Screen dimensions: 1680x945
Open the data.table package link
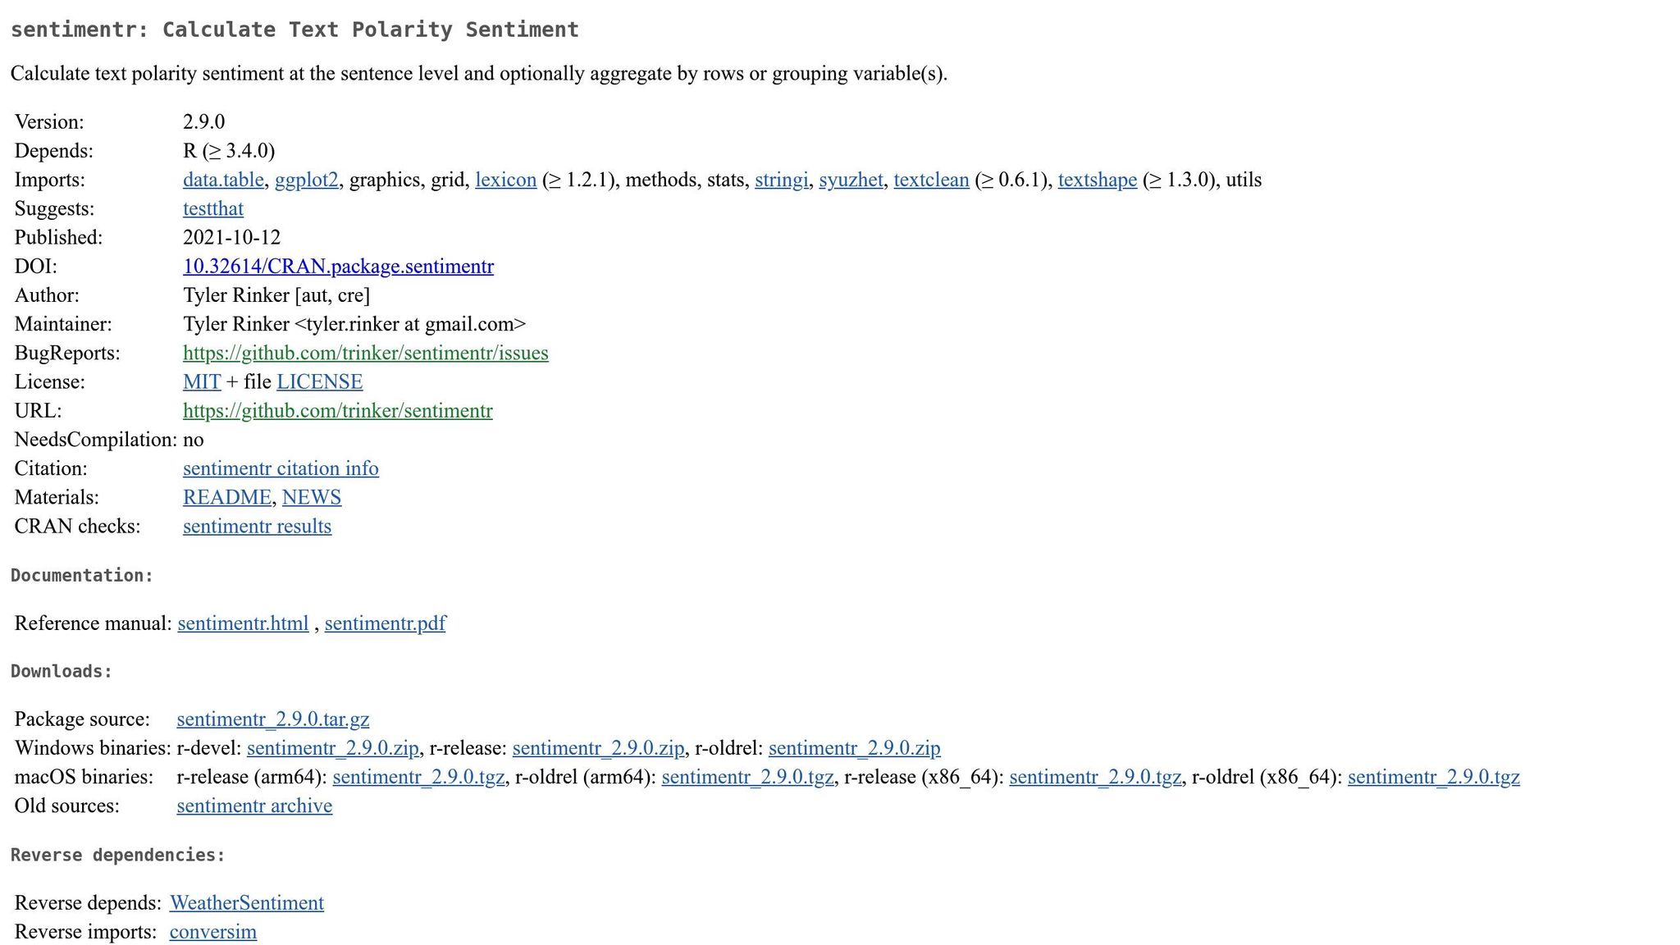pos(223,180)
